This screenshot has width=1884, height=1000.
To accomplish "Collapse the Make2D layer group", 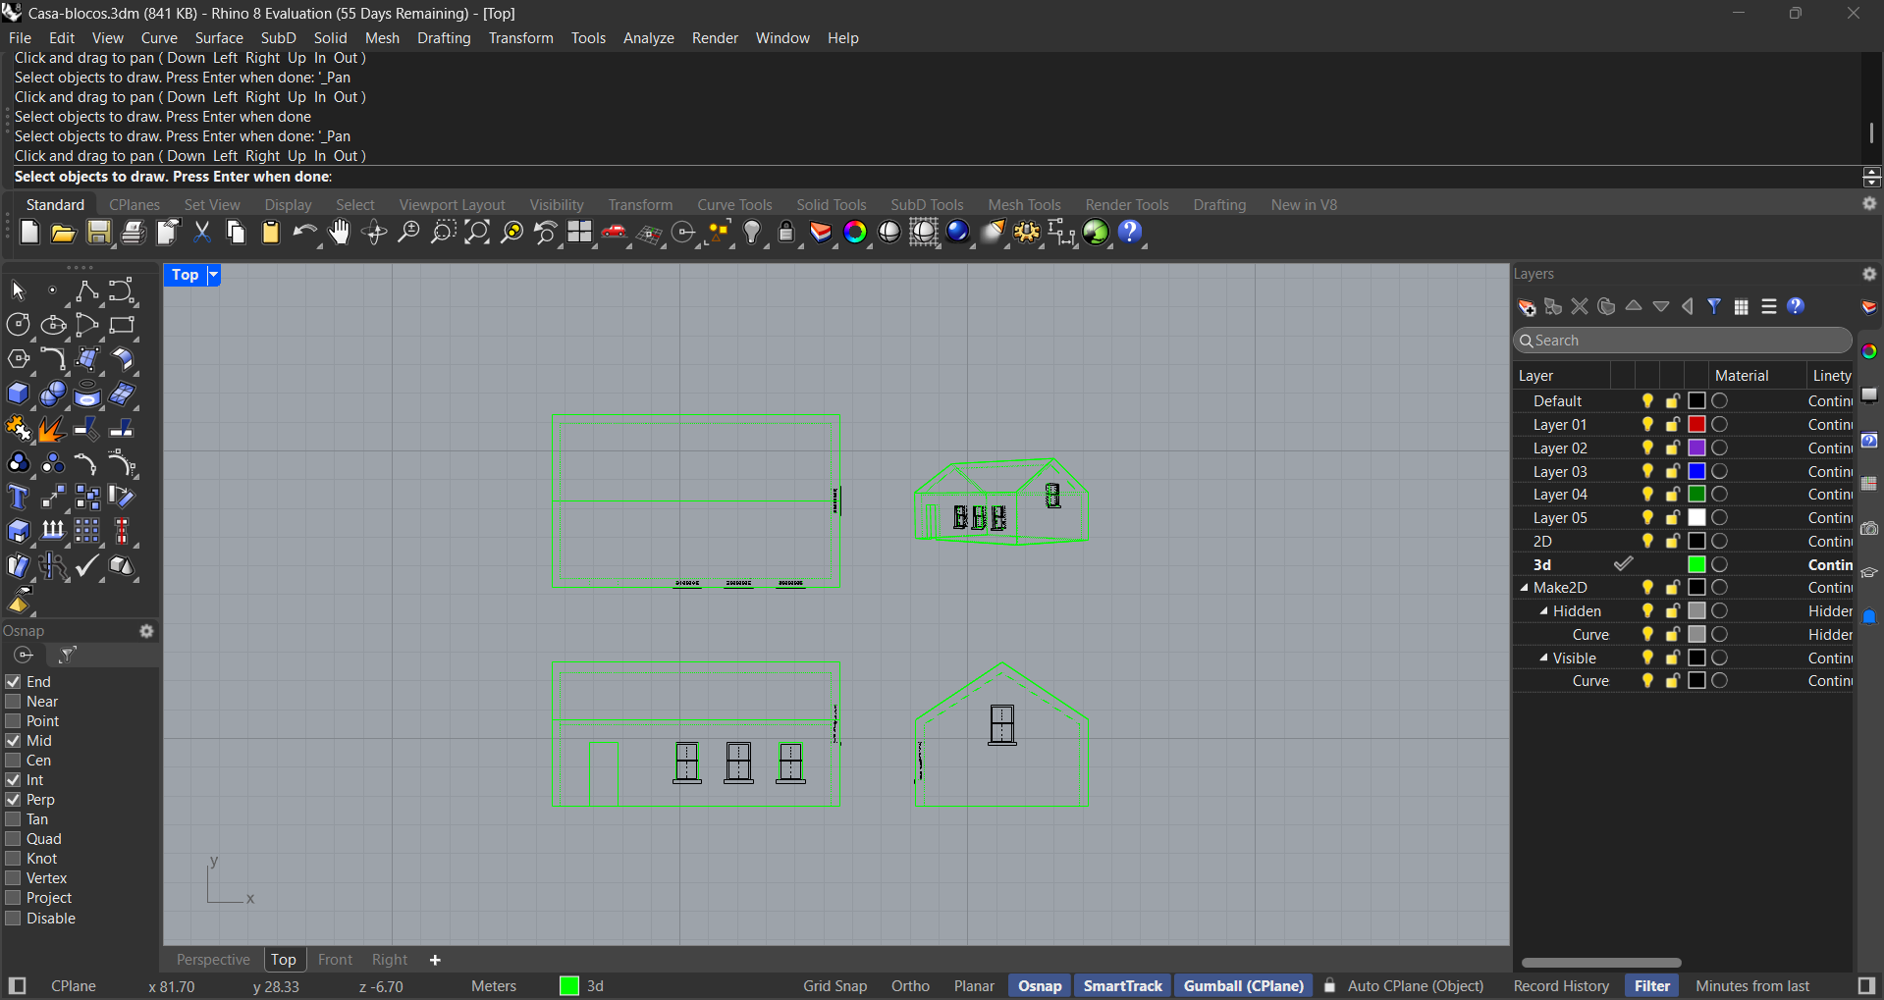I will click(x=1523, y=587).
